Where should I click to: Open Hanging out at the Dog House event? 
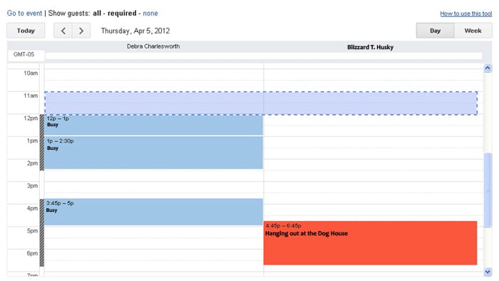point(370,242)
